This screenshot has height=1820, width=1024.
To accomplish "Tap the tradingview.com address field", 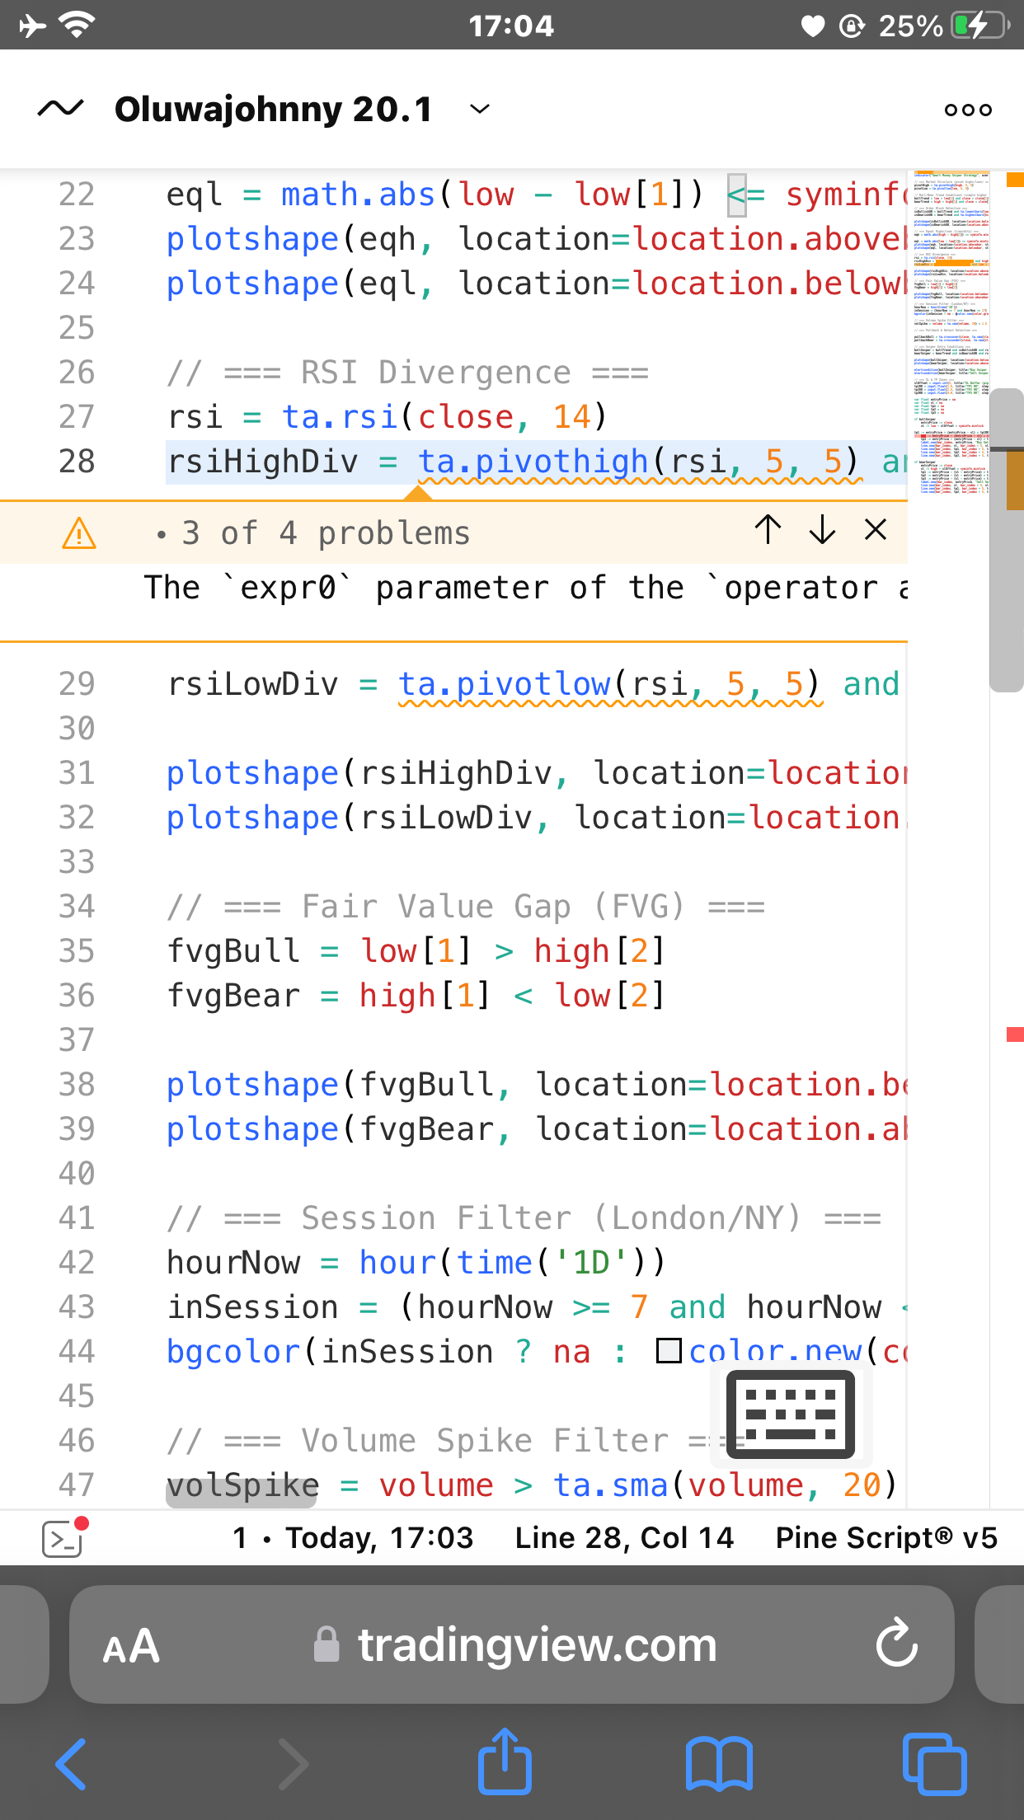I will pos(512,1644).
